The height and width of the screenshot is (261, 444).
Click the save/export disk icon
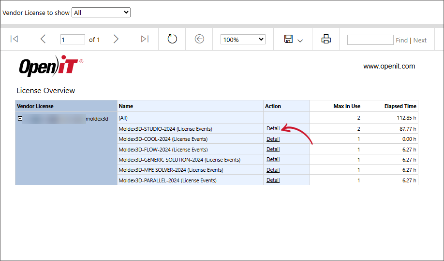(x=288, y=39)
